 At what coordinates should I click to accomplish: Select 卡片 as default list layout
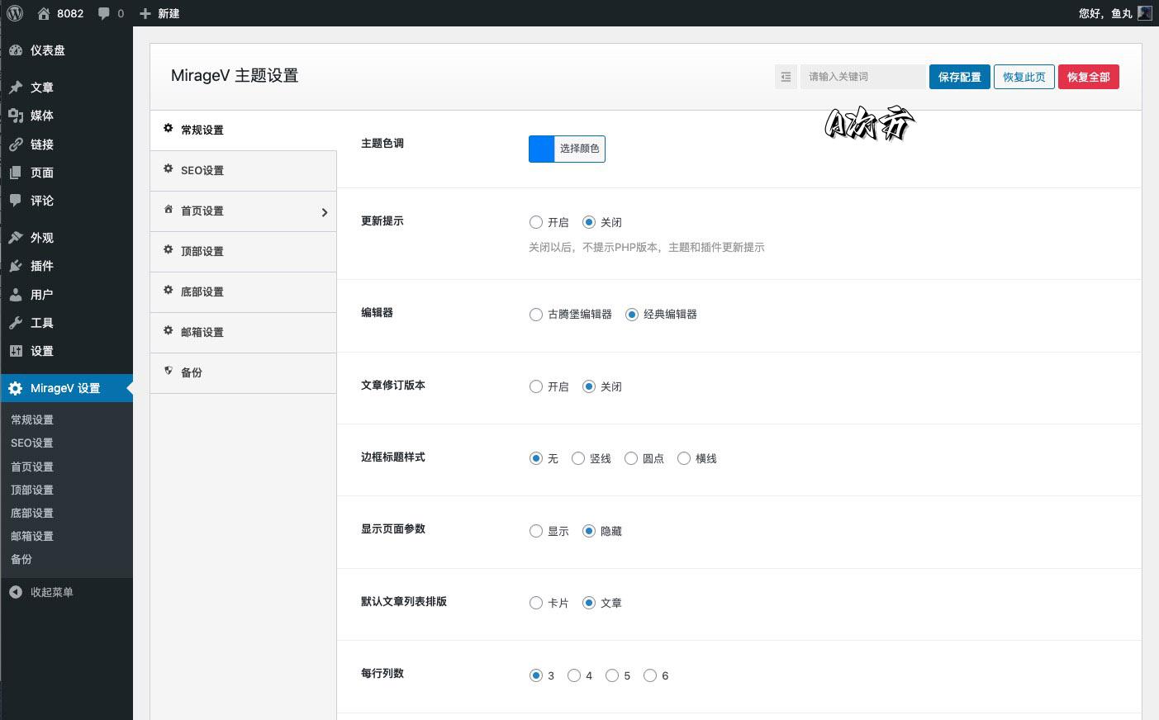coord(536,603)
